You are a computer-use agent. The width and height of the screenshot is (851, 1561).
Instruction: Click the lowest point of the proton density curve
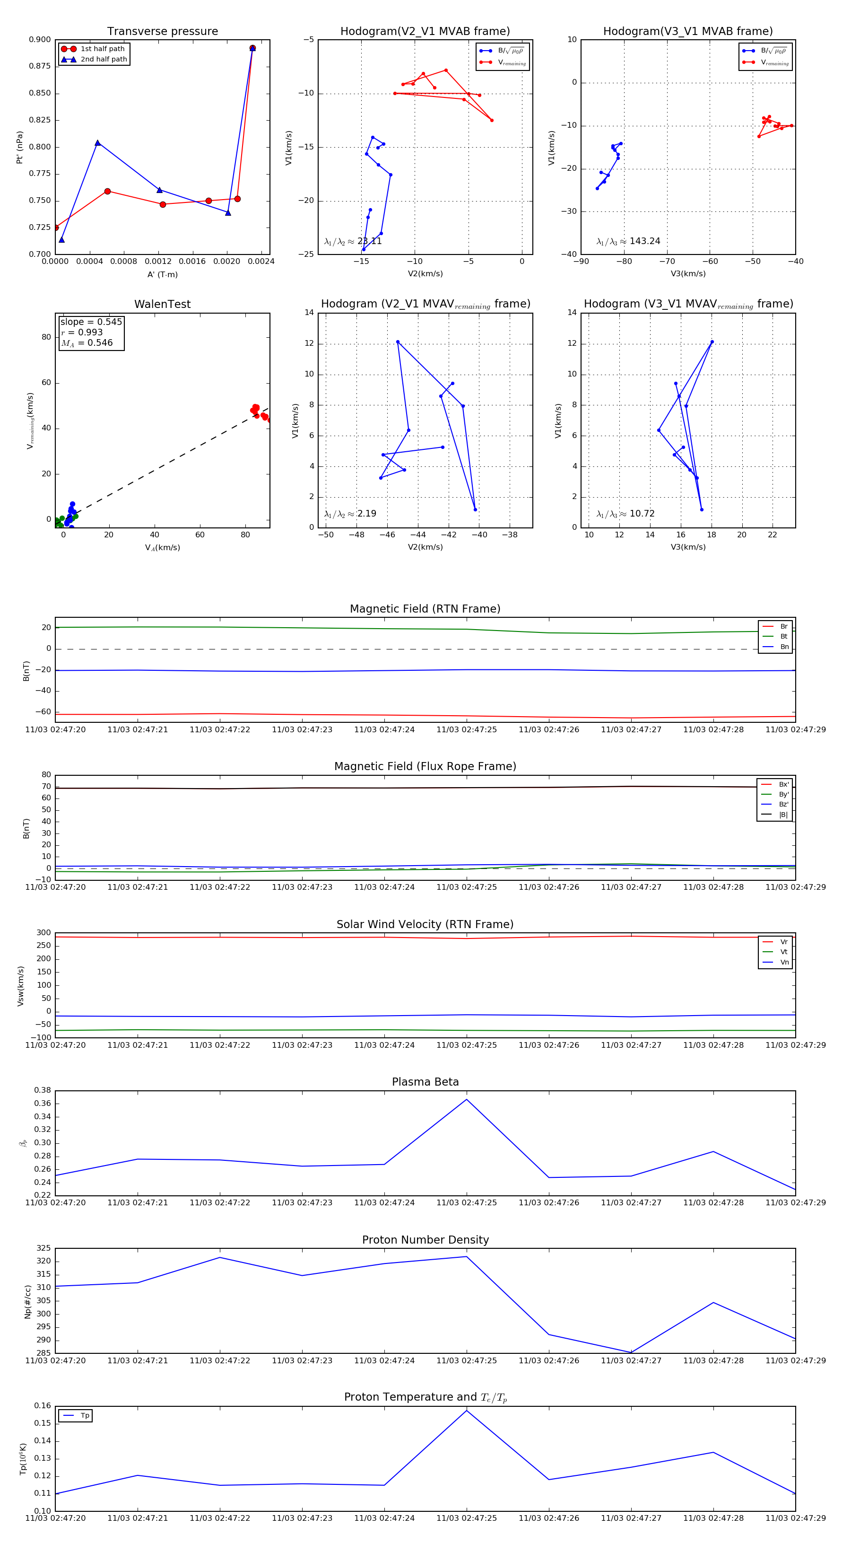(x=631, y=1352)
